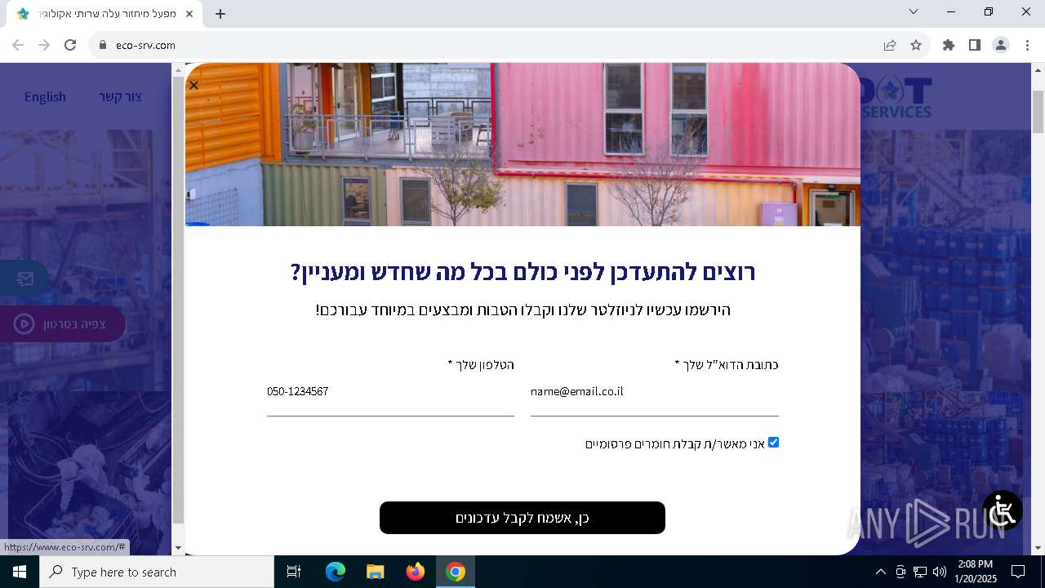Viewport: 1045px width, 588px height.
Task: Launch Microsoft Edge from taskbar
Action: pos(336,572)
